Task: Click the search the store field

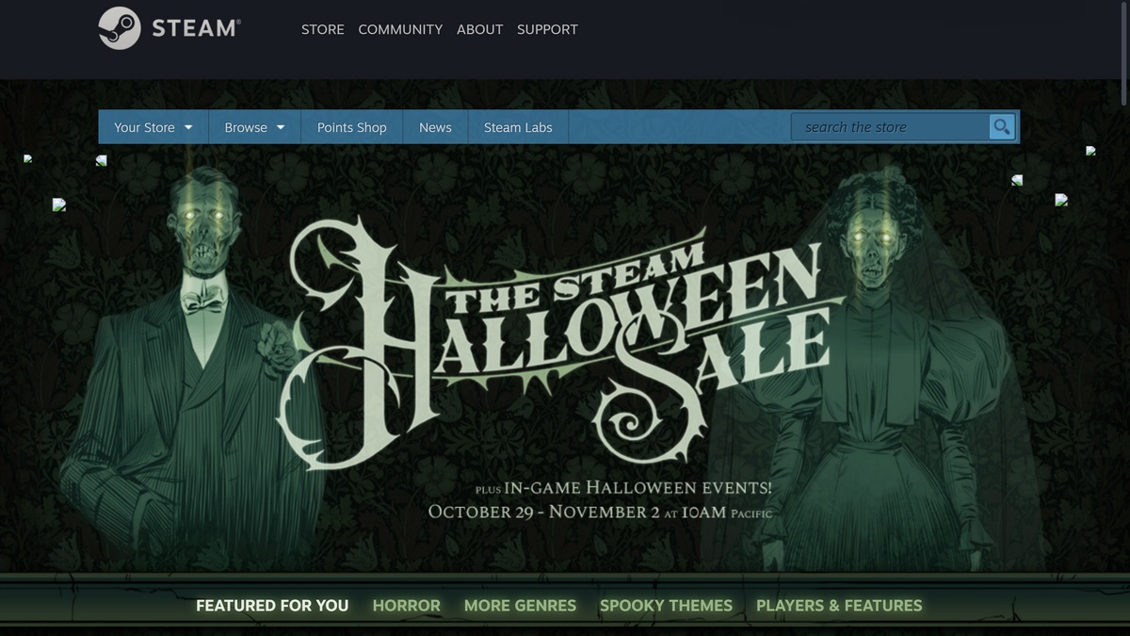Action: (890, 127)
